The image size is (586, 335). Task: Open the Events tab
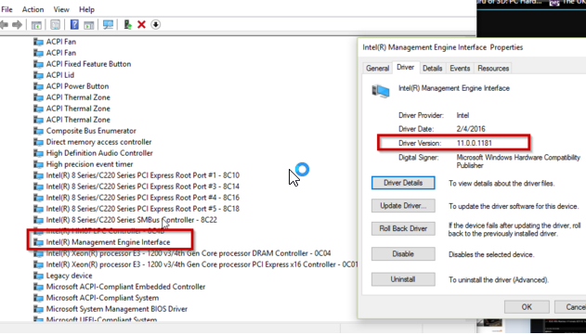pyautogui.click(x=460, y=69)
